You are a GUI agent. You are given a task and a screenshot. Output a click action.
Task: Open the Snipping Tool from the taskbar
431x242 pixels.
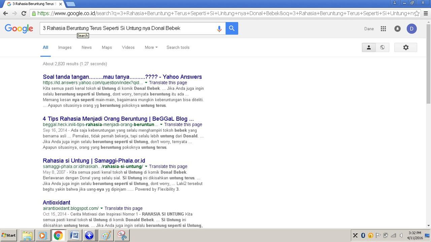[122, 236]
